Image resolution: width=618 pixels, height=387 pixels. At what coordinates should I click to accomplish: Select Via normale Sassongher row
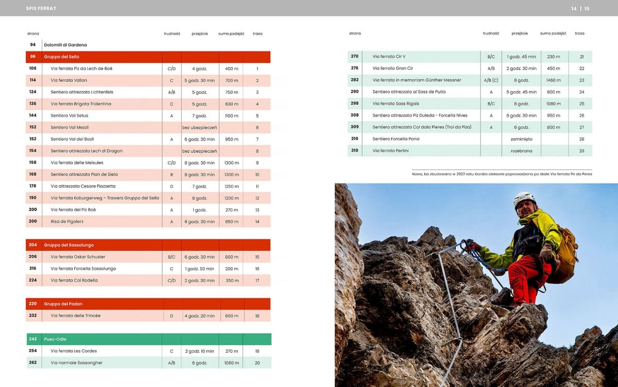tap(76, 363)
